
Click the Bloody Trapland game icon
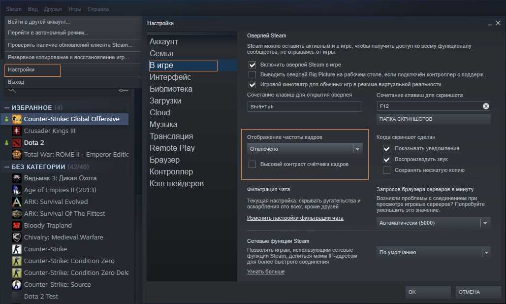[17, 226]
